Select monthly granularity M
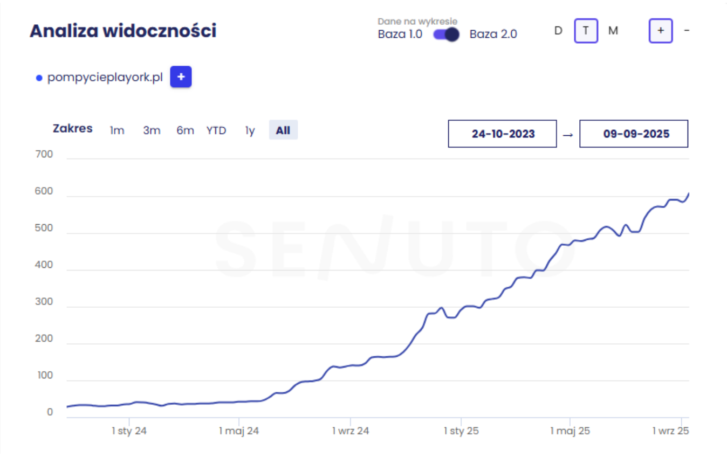This screenshot has height=457, width=727. click(613, 31)
